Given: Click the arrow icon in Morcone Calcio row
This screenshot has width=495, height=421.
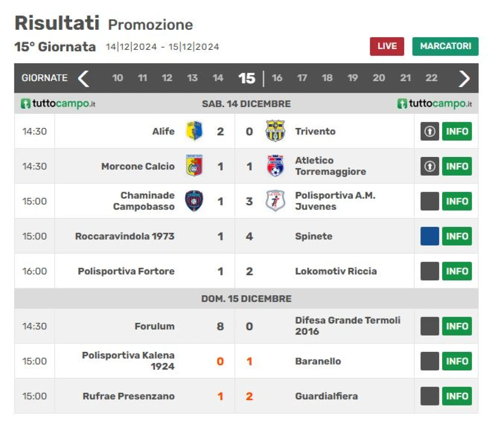Looking at the screenshot, I should pyautogui.click(x=430, y=166).
